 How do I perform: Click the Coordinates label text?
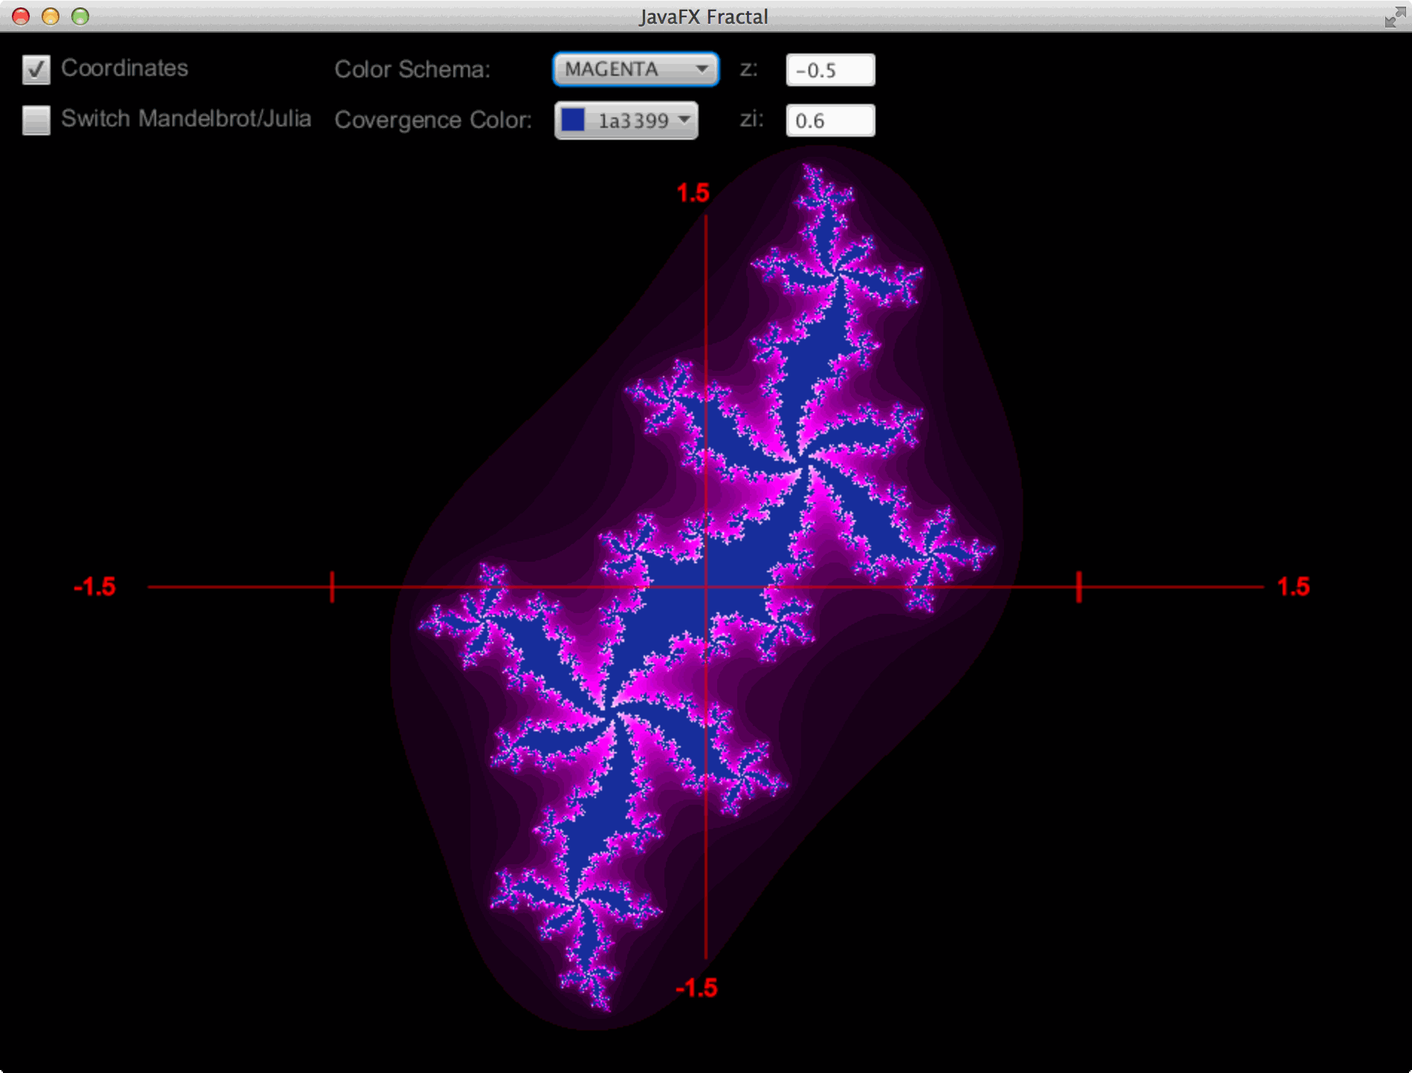tap(124, 68)
